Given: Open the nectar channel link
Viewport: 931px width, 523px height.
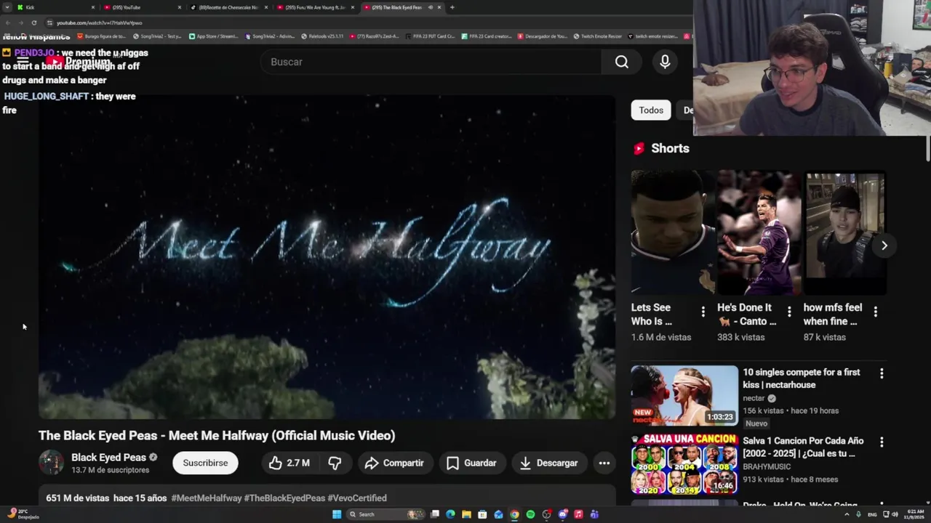Looking at the screenshot, I should [x=754, y=398].
